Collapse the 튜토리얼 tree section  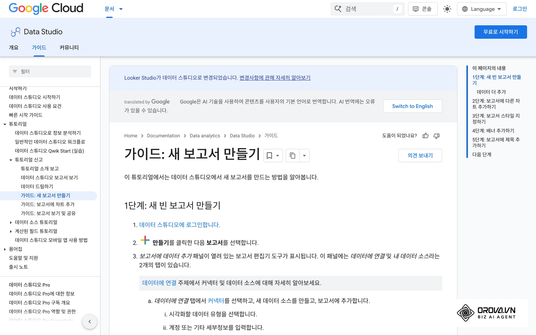5,124
